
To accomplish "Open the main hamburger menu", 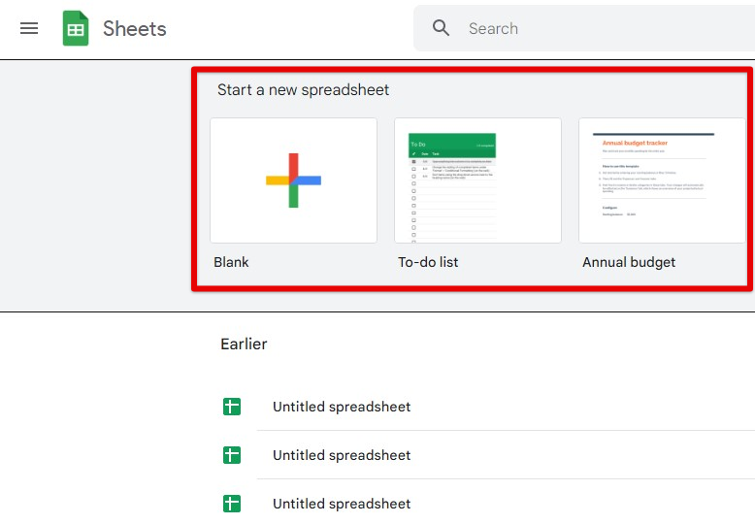I will click(x=29, y=28).
